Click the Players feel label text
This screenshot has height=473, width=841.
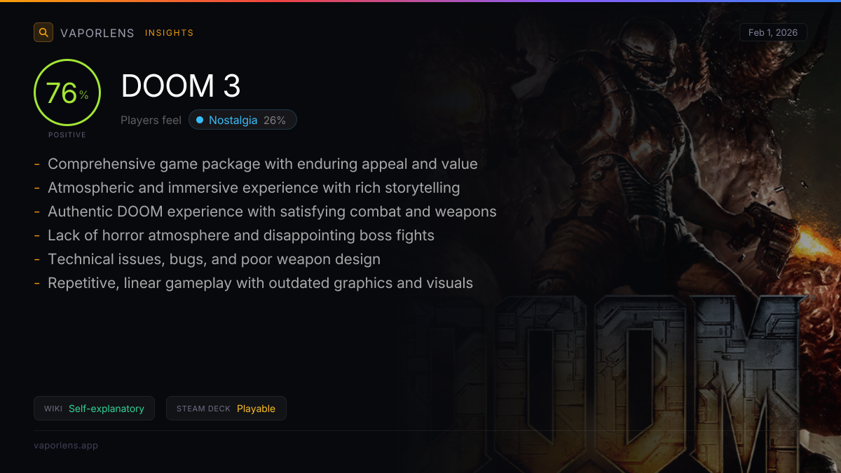point(151,121)
